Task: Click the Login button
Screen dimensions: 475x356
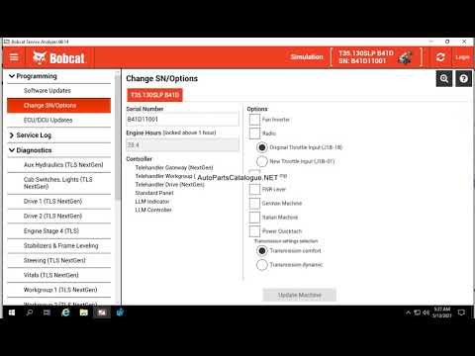Action: [462, 57]
